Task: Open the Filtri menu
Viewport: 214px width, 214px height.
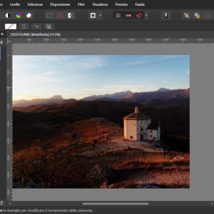Action: point(81,4)
